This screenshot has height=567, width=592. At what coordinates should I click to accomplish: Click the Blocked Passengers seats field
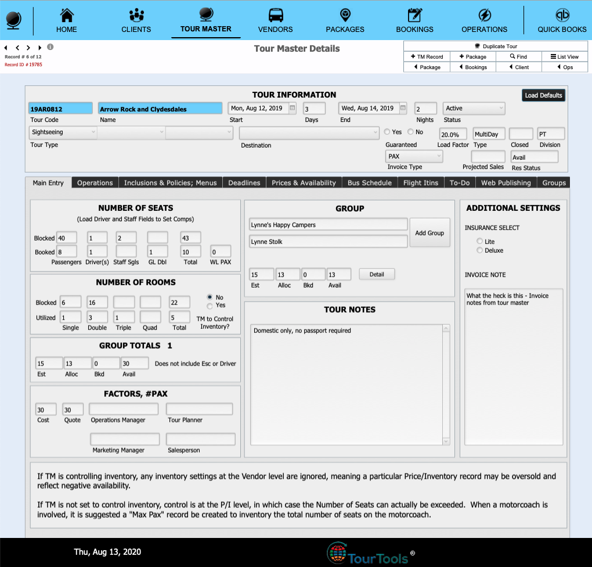tap(66, 238)
